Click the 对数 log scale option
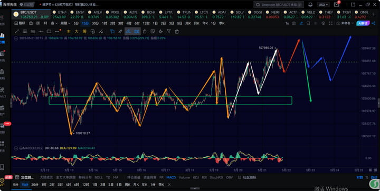 (x=359, y=177)
